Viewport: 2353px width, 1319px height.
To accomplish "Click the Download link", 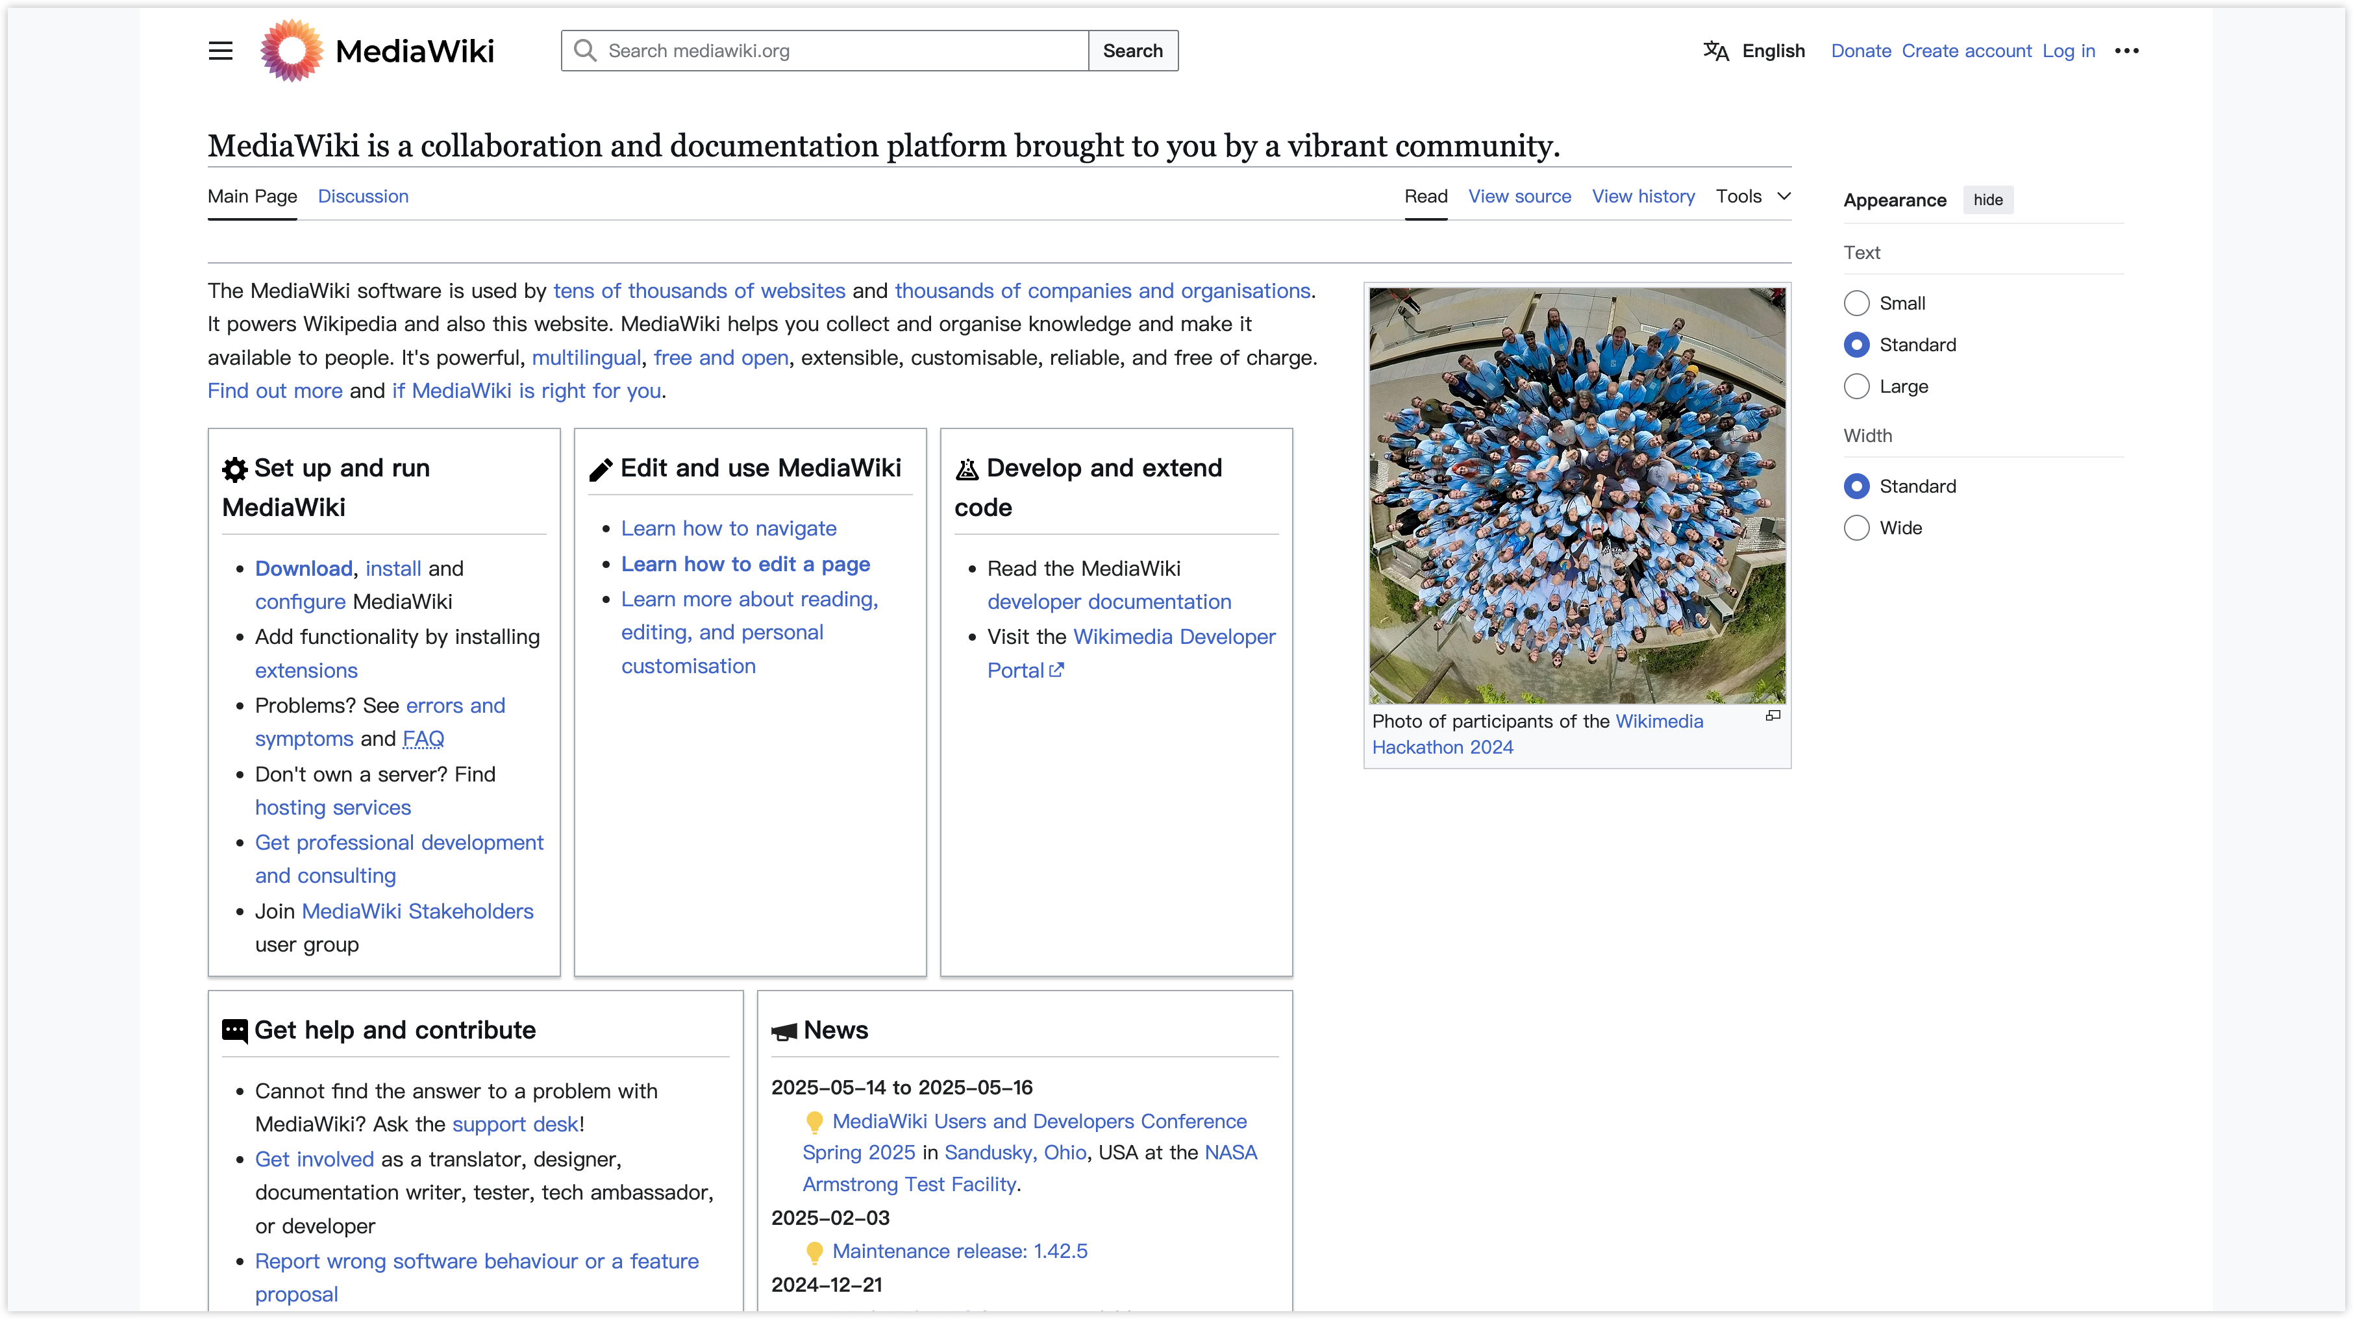I will tap(303, 568).
